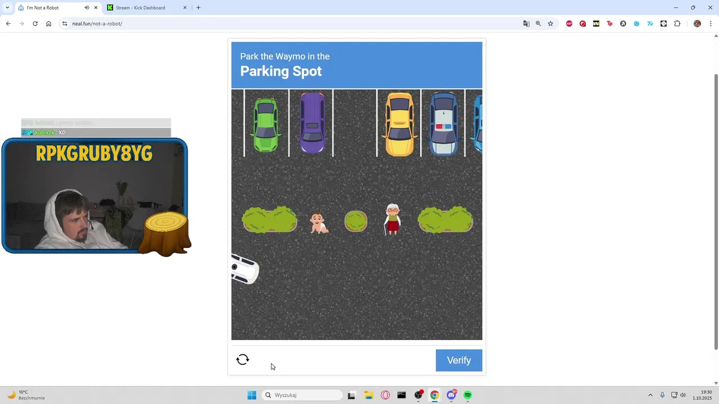Open the zoom magnifier icon
Screen dimensions: 719x404
pyautogui.click(x=538, y=24)
